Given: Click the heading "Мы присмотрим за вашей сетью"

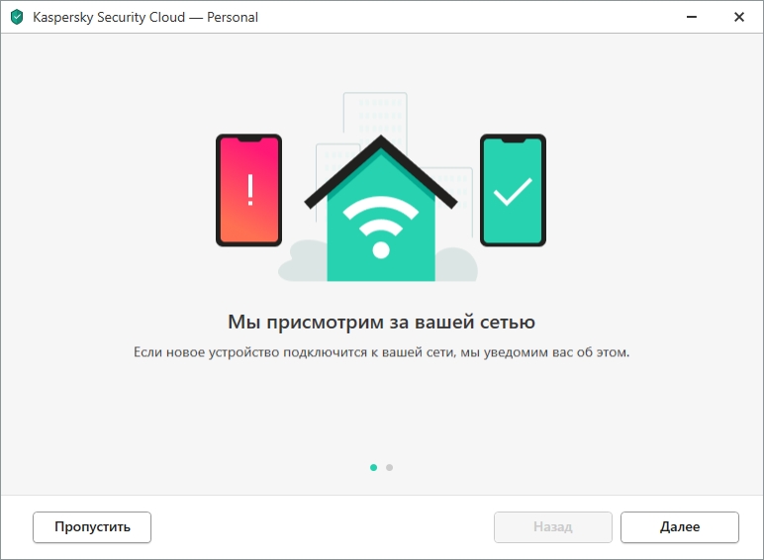Looking at the screenshot, I should 382,322.
